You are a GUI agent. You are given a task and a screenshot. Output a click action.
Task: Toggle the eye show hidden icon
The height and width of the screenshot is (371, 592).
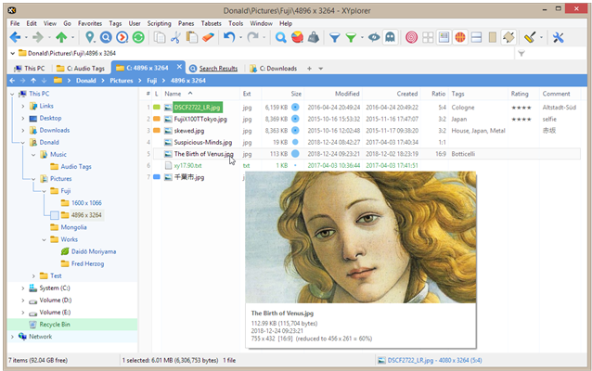coord(374,37)
